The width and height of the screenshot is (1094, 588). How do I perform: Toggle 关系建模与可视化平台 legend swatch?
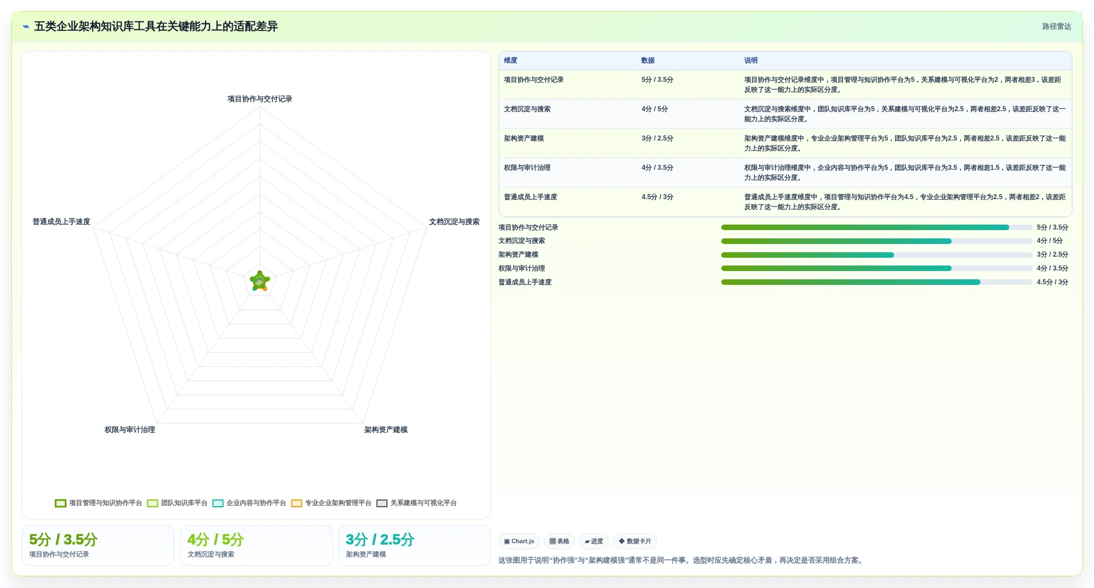pos(382,503)
